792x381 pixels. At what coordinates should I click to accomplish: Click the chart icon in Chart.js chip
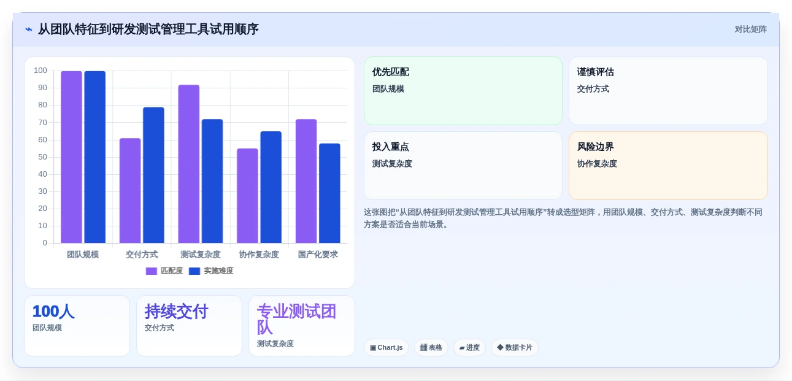click(x=373, y=348)
